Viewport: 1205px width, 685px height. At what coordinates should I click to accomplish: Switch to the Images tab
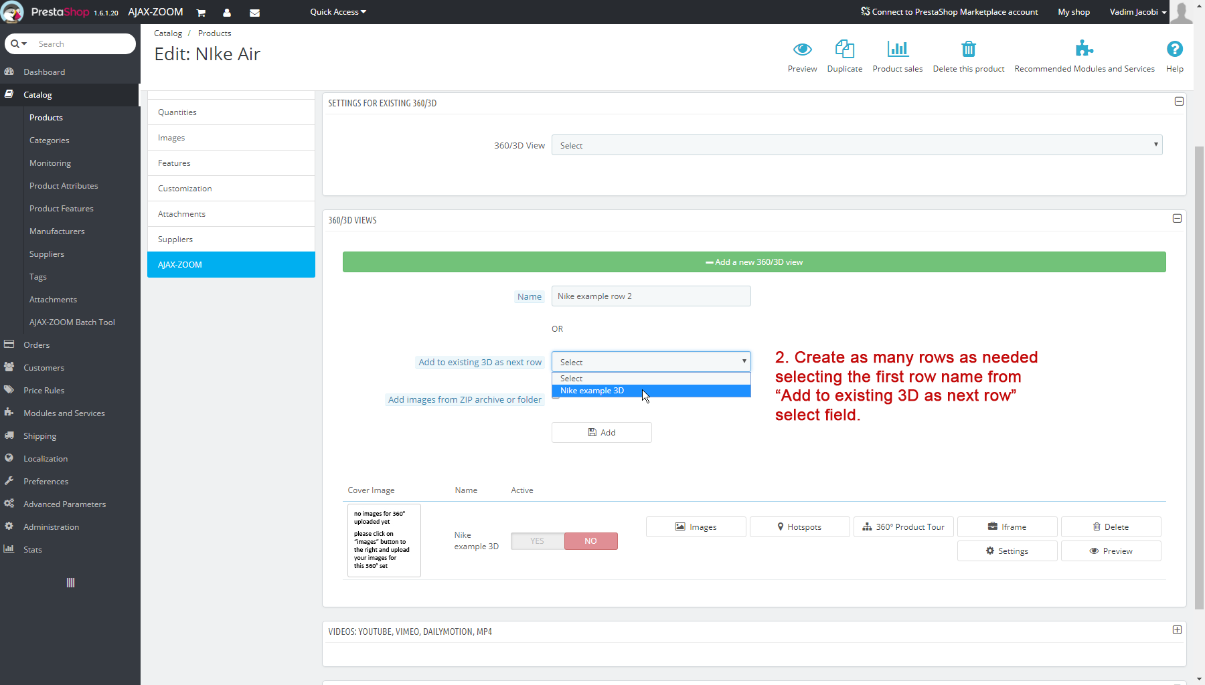click(231, 138)
